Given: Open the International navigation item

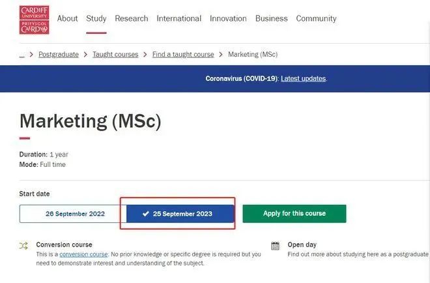Looking at the screenshot, I should coord(179,19).
